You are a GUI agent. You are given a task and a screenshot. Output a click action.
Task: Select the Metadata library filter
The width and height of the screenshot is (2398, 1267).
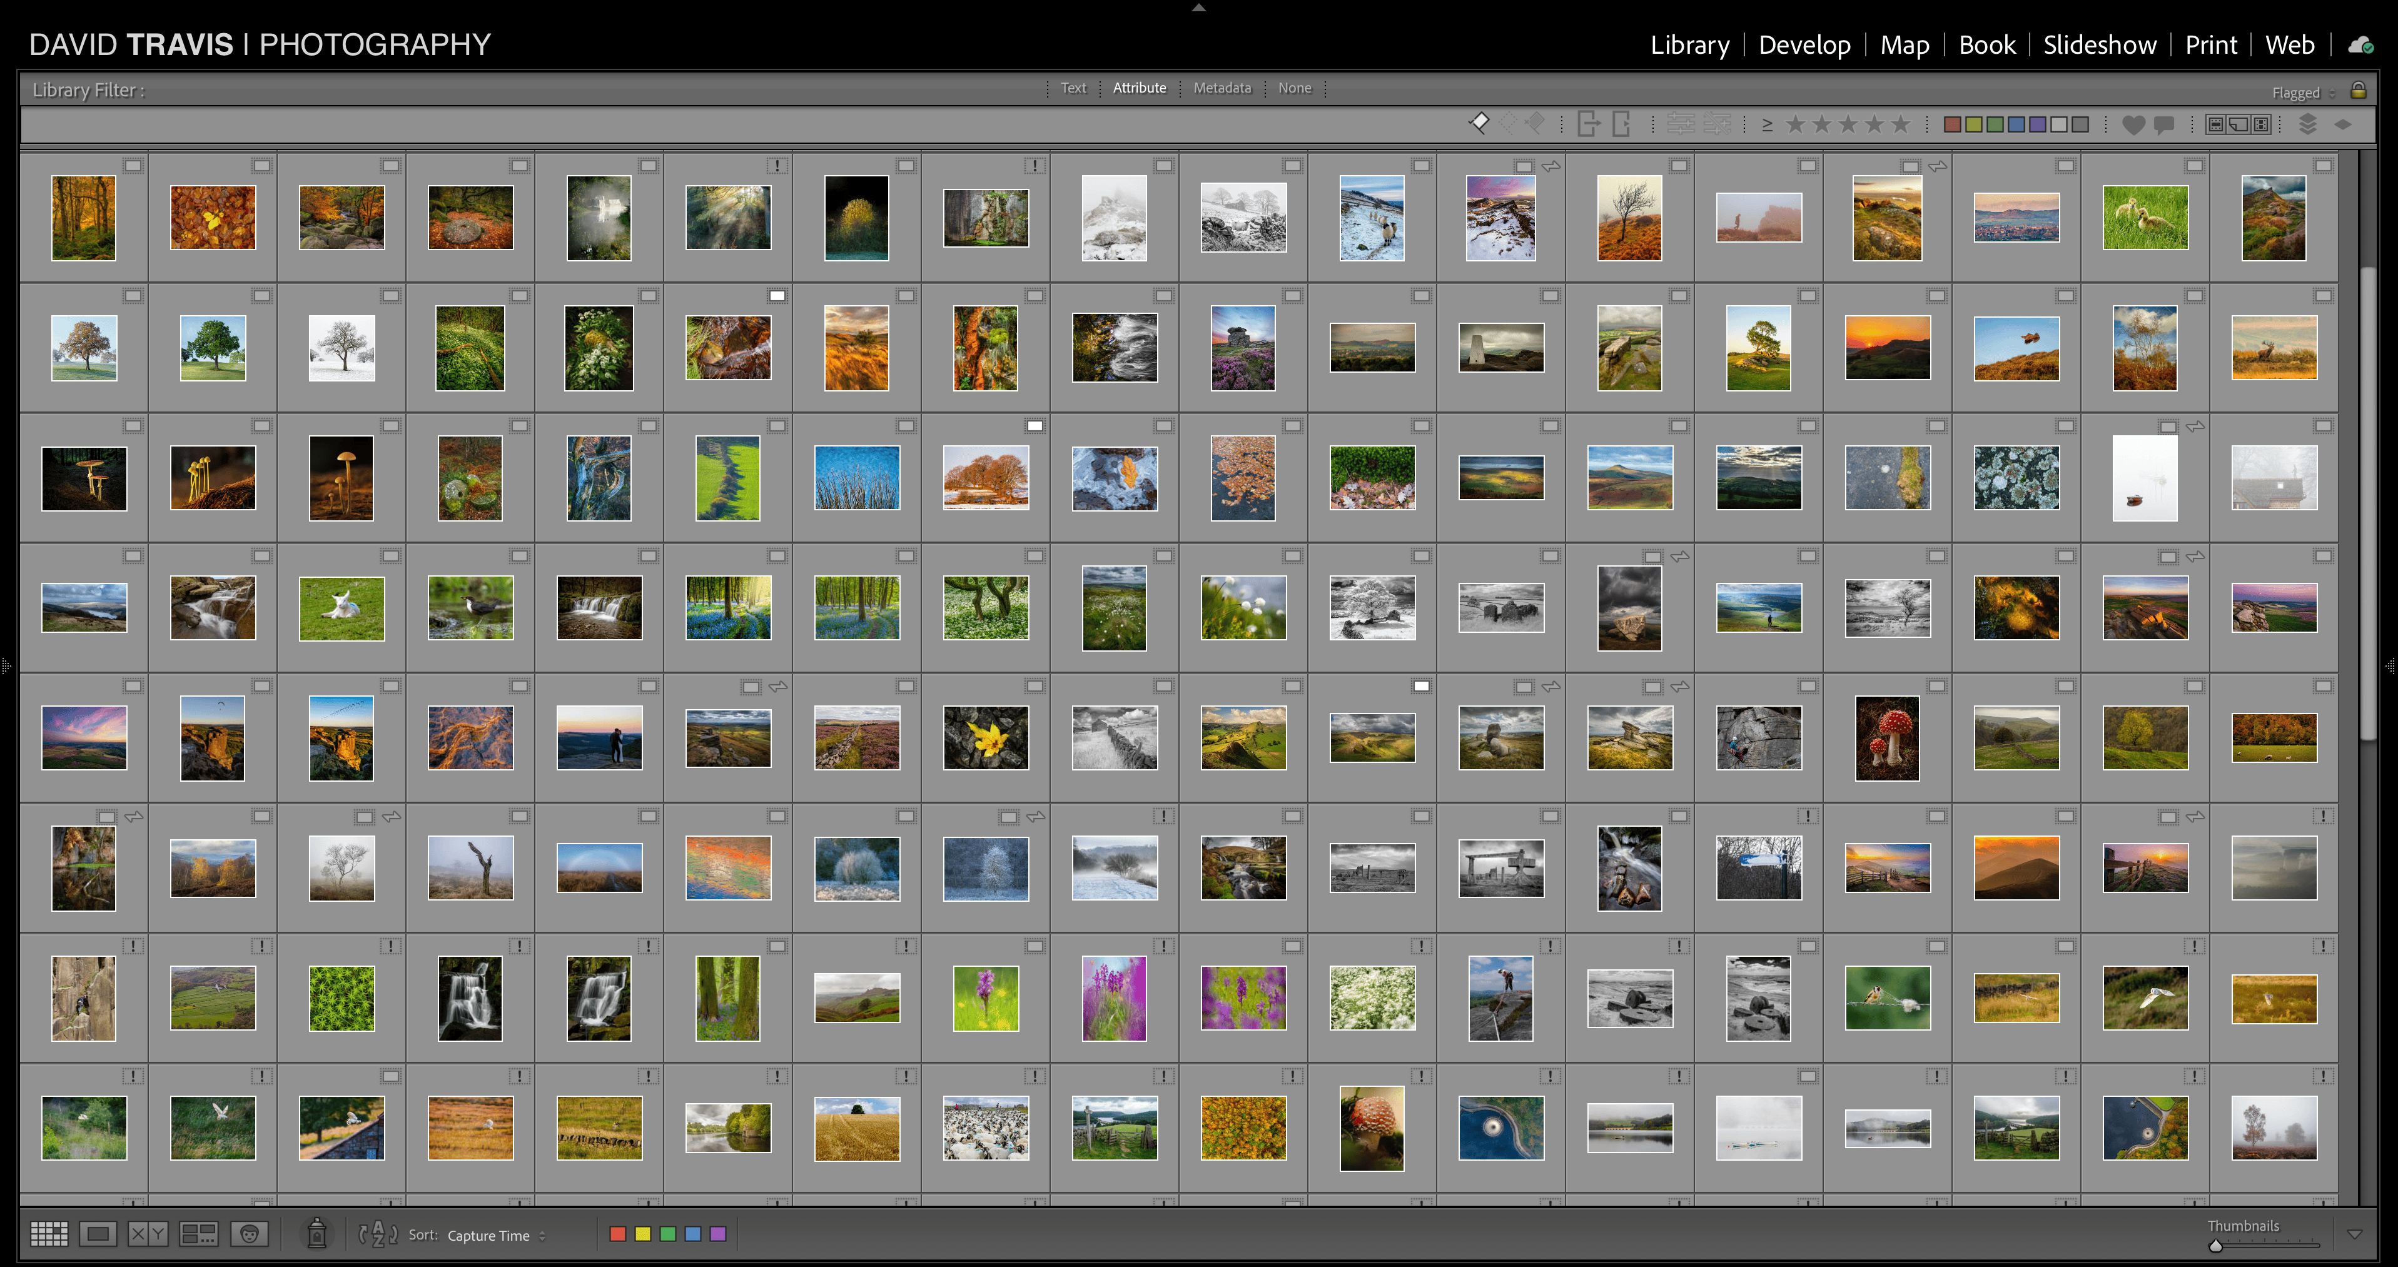coord(1222,88)
